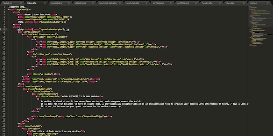Click the "dynamic/head.php" include string

51,22
